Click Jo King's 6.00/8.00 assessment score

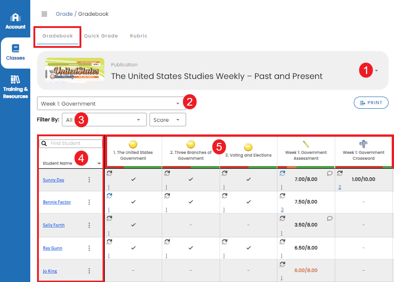(306, 270)
